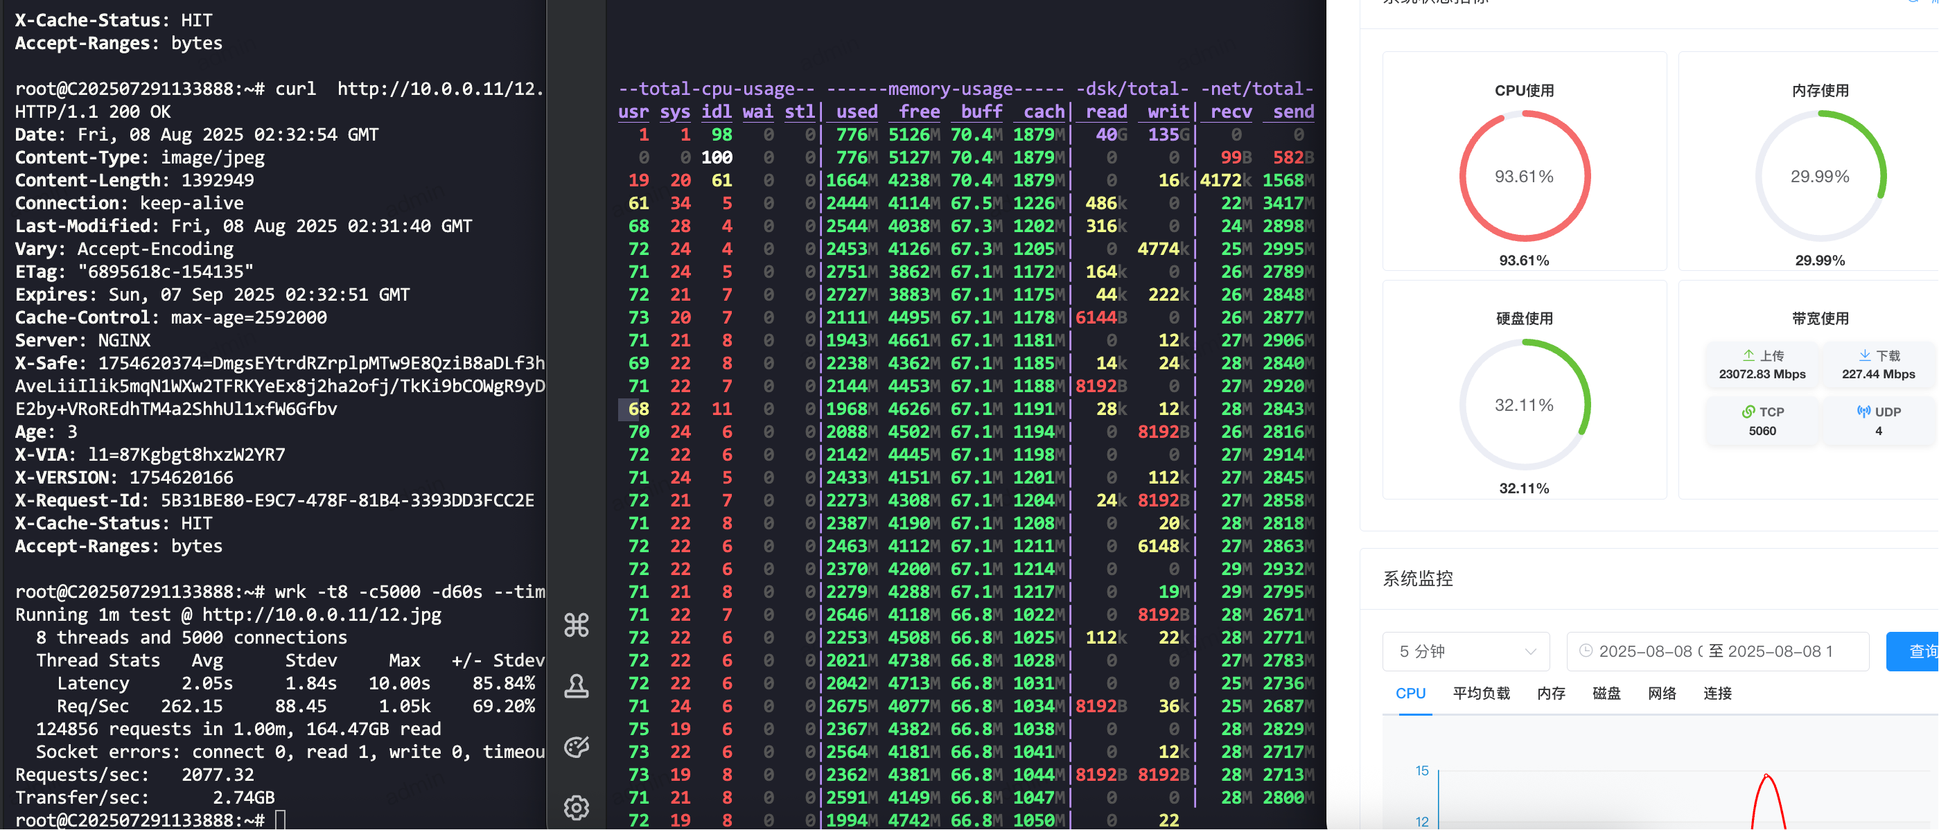Select the CPU tab in 系统监控
Viewport: 1939px width, 830px height.
tap(1411, 693)
